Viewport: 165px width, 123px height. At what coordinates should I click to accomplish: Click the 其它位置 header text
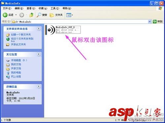[x=12, y=54]
